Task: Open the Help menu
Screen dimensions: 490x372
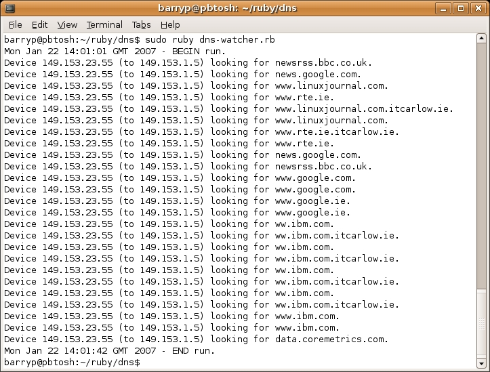Action: point(170,24)
